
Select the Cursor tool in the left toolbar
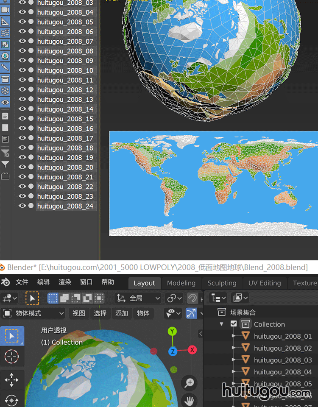[11, 357]
